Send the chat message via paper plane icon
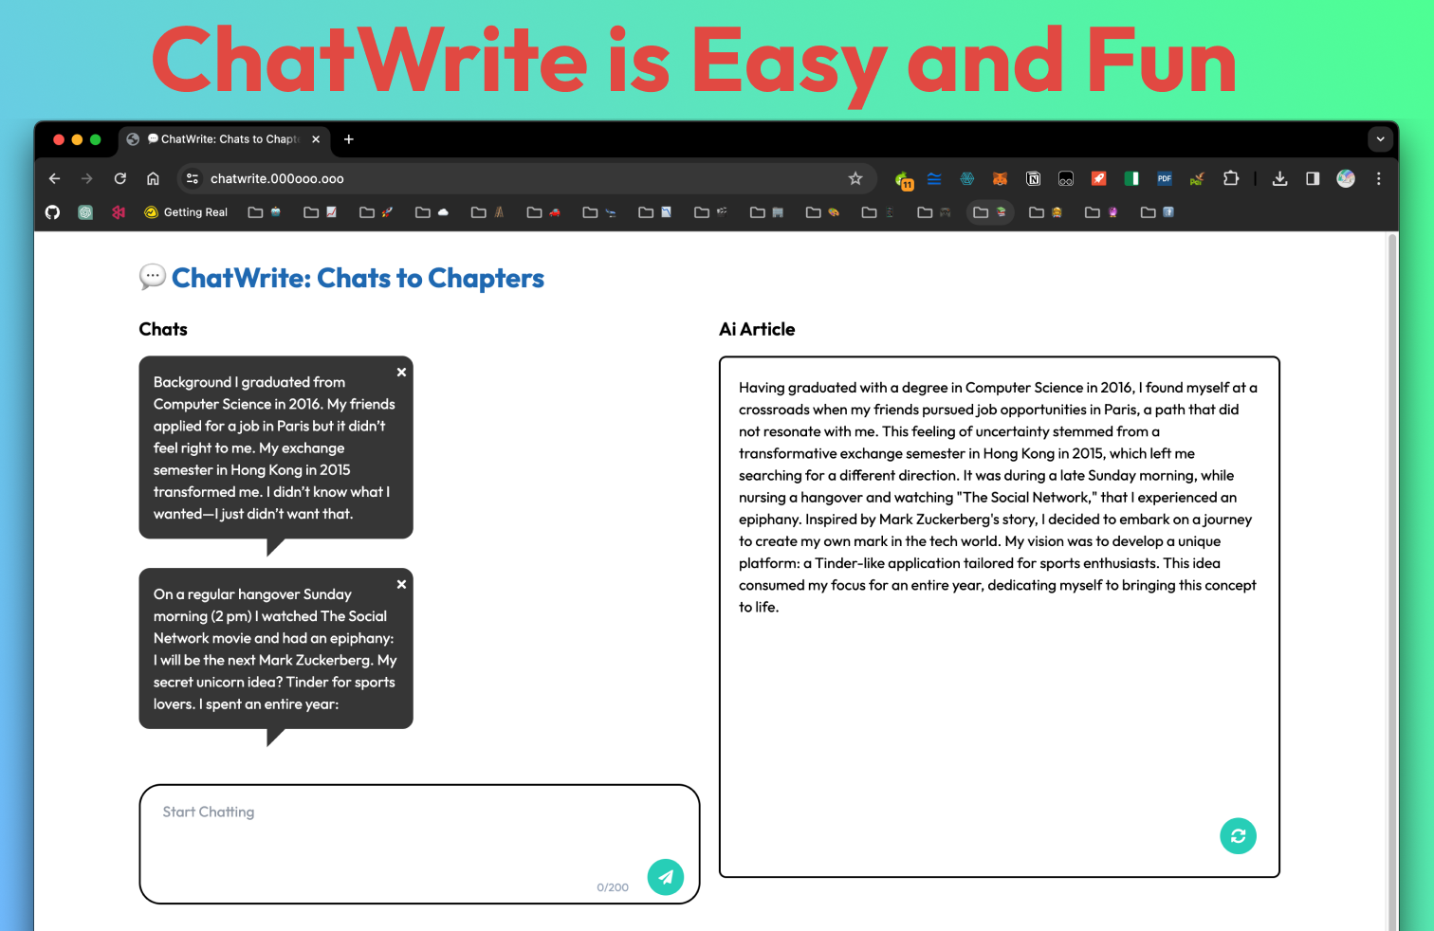 click(x=665, y=876)
